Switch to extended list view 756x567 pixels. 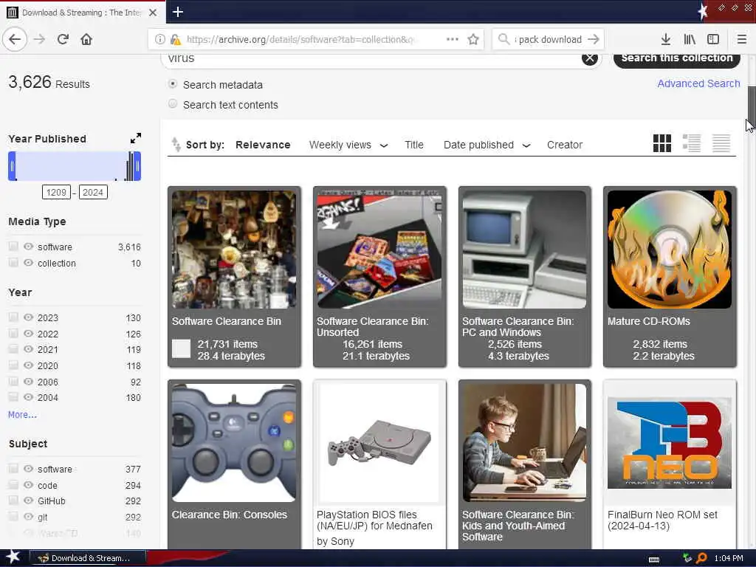point(691,143)
